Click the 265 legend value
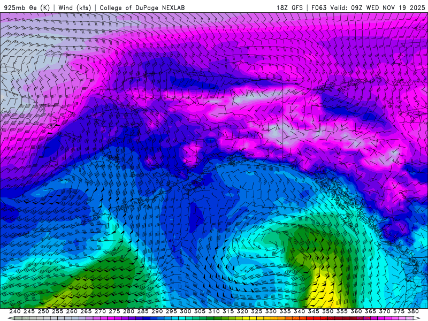Image resolution: width=428 pixels, height=321 pixels. pyautogui.click(x=86, y=311)
